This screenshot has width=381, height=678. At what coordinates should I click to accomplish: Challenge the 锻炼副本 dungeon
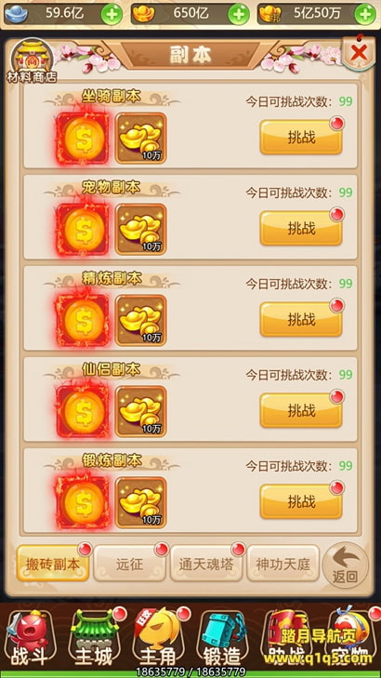pos(301,501)
